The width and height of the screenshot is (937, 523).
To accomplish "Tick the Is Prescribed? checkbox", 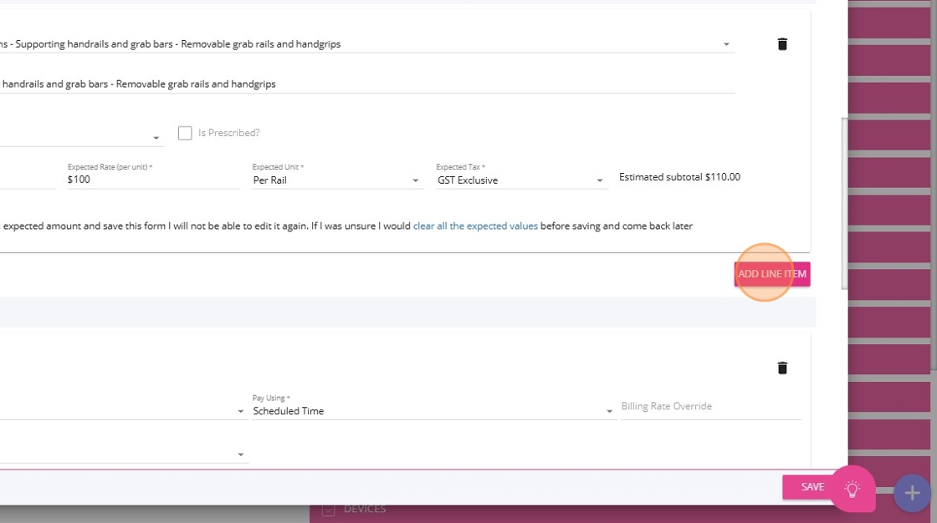I will 185,133.
